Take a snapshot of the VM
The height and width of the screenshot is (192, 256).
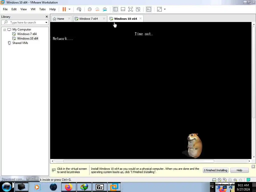90,9
